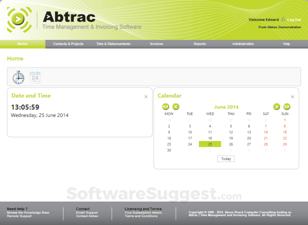Image resolution: width=308 pixels, height=225 pixels.
Task: Click the Welcome Edward text
Action: pos(264,20)
